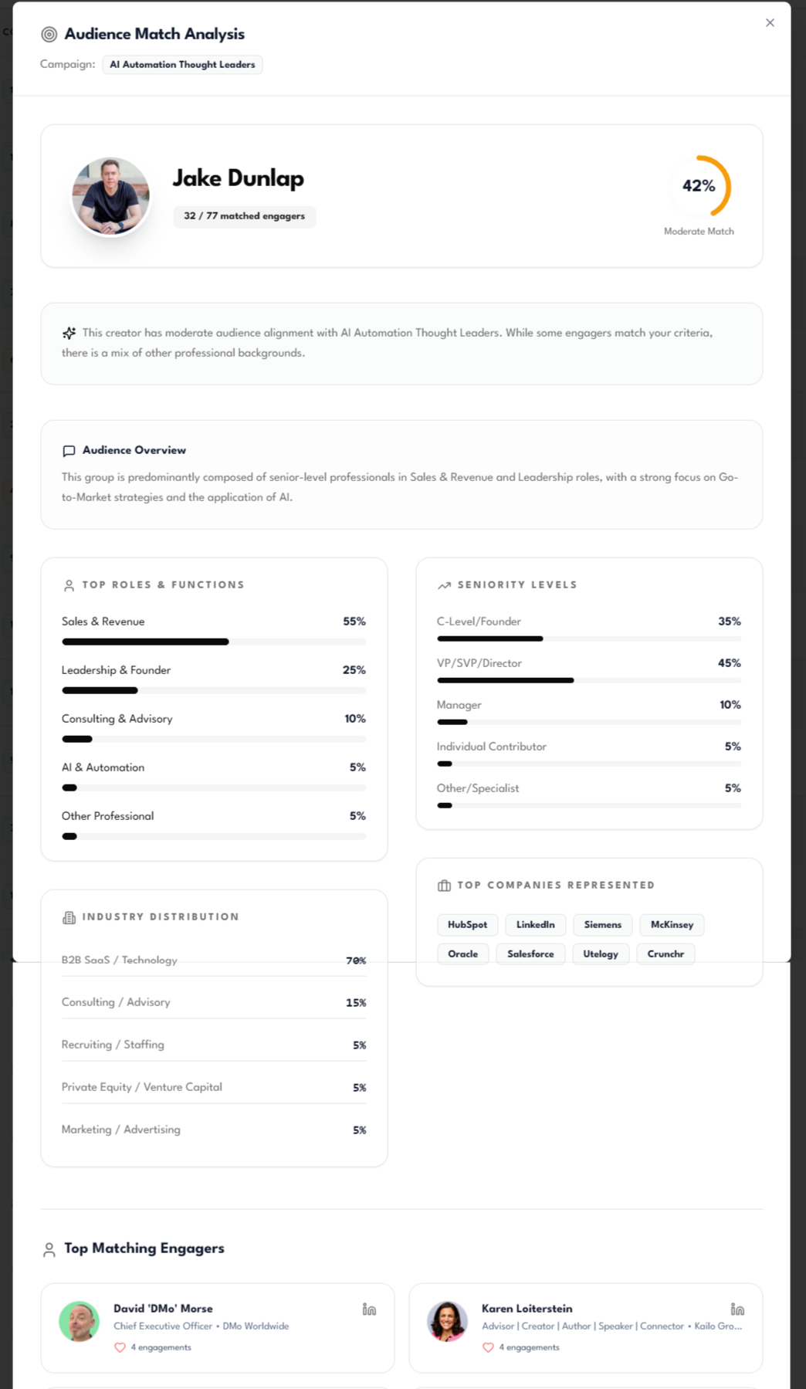Click the 42% Moderate Match progress ring

(699, 186)
